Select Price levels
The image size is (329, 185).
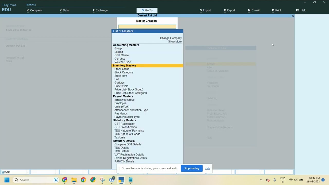pyautogui.click(x=121, y=86)
